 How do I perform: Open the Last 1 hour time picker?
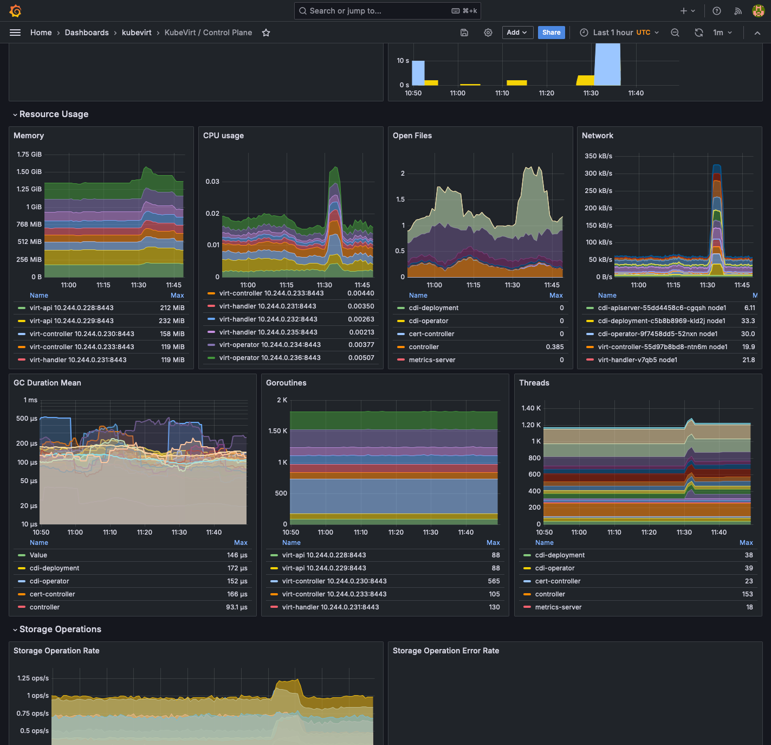[619, 33]
